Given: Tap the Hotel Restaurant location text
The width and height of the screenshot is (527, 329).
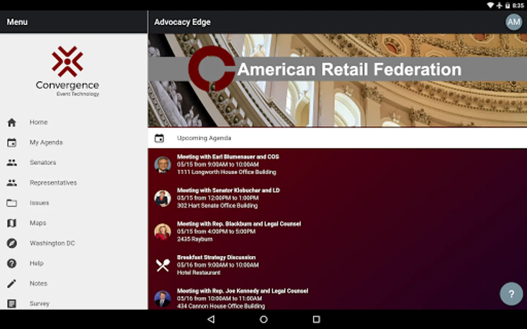Looking at the screenshot, I should pos(199,273).
